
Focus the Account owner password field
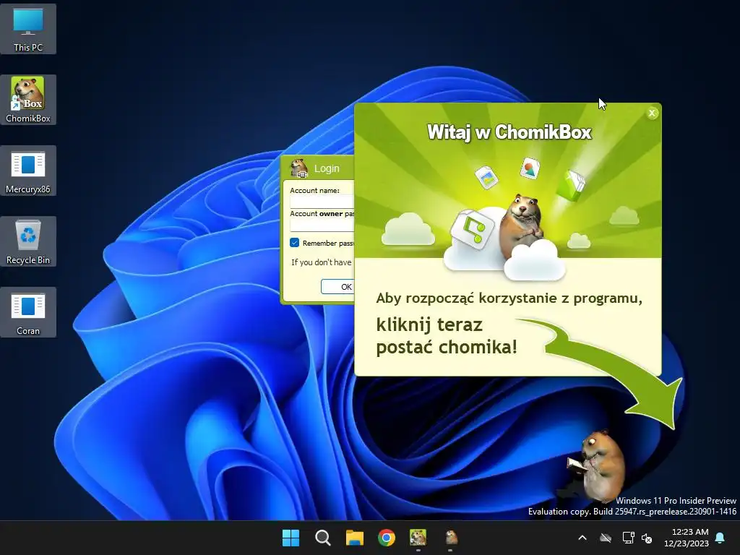click(322, 225)
